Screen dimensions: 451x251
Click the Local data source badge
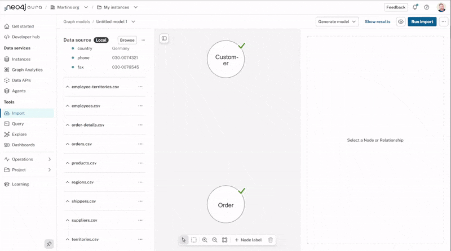pos(101,40)
